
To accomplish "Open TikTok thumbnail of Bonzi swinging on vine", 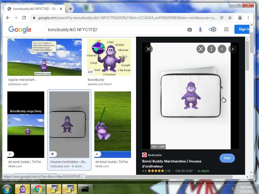I will (113, 125).
